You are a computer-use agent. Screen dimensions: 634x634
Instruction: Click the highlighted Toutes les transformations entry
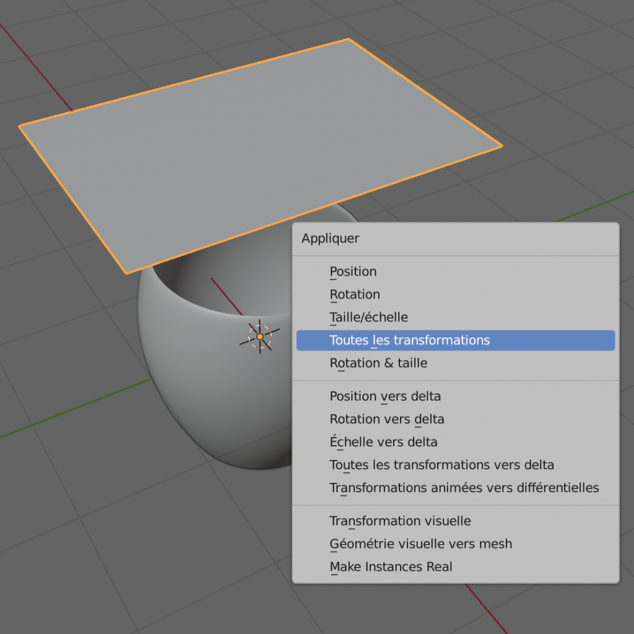(409, 341)
